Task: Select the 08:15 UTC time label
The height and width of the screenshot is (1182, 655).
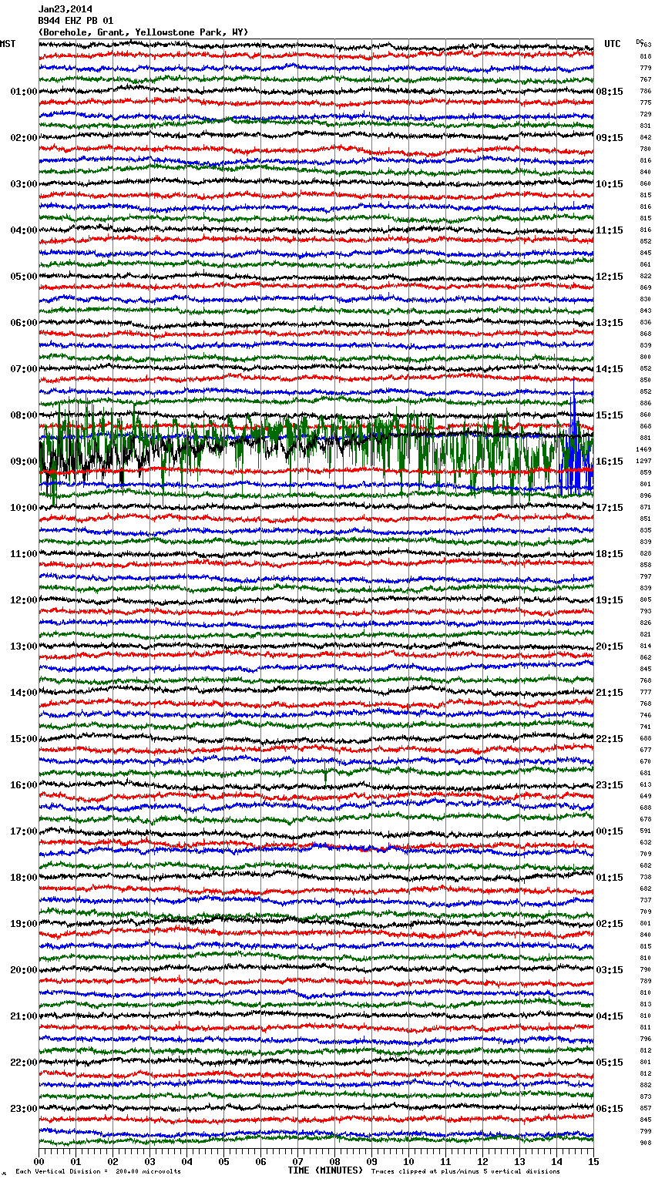Action: coord(610,92)
